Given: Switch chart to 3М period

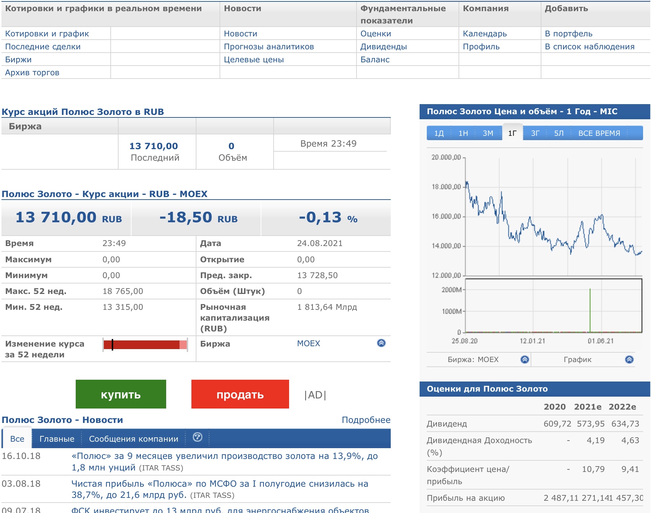Looking at the screenshot, I should (488, 133).
